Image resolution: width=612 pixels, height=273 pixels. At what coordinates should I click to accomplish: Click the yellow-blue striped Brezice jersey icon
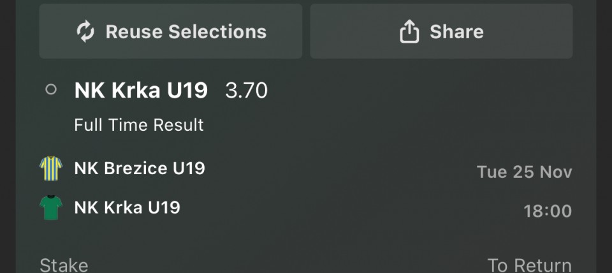[x=51, y=169]
